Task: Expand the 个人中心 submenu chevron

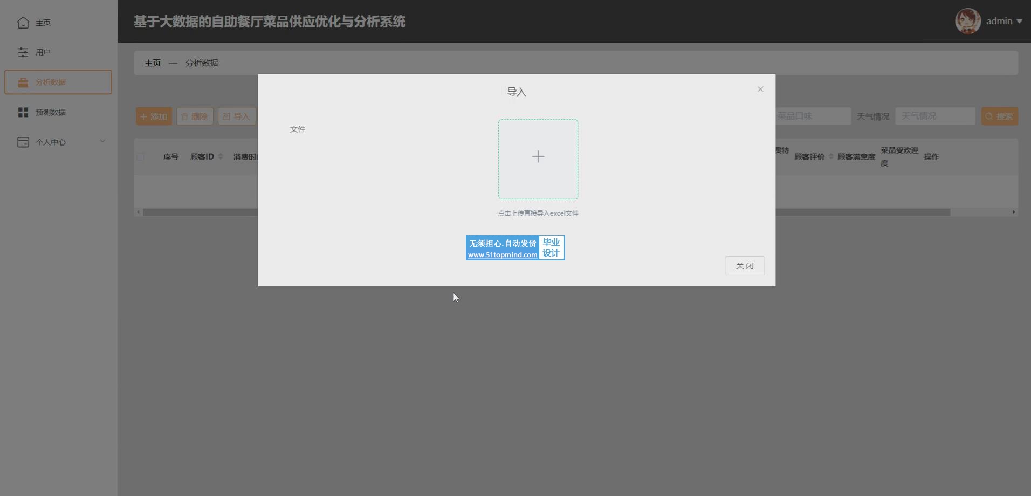Action: (x=102, y=142)
